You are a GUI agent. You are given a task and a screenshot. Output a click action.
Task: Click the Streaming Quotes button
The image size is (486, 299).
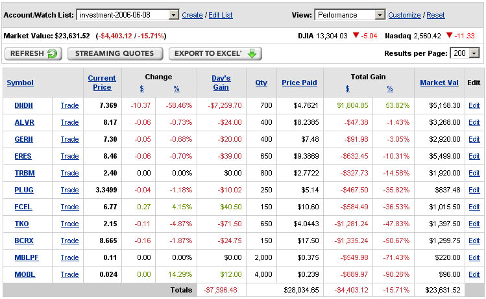click(115, 53)
